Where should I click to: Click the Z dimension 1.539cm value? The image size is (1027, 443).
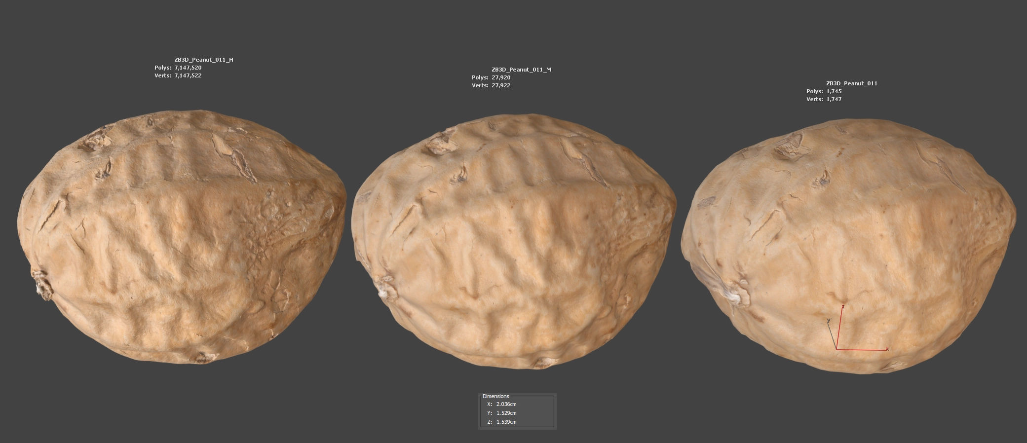[x=506, y=422]
